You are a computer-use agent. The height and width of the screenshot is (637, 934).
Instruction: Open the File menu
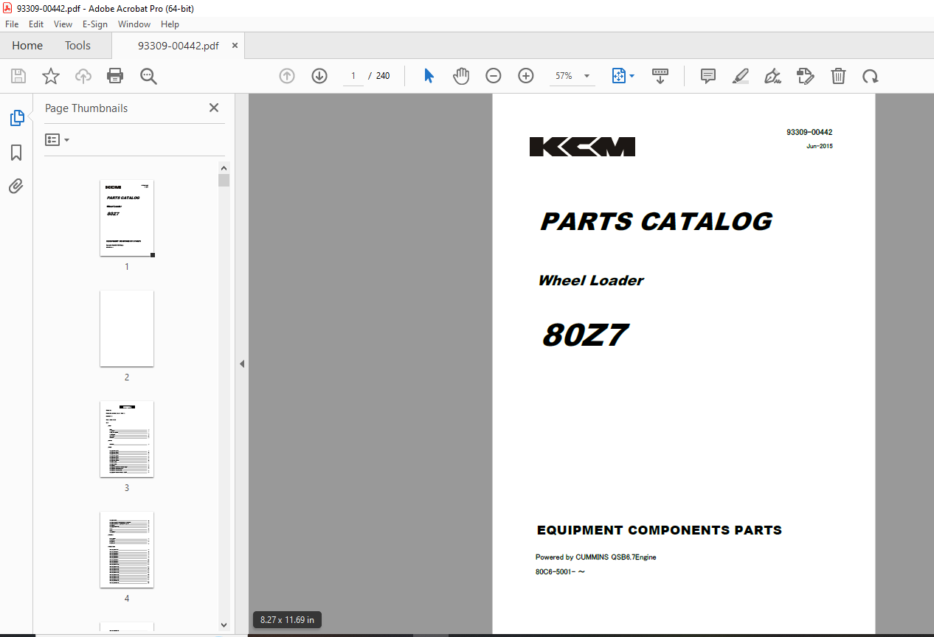(x=13, y=24)
